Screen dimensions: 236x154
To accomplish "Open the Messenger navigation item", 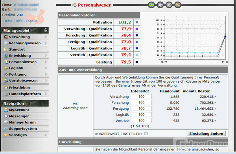I will coord(25,116).
